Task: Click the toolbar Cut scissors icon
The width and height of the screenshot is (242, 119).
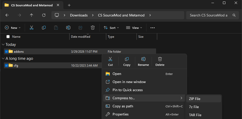Action: click(32, 28)
